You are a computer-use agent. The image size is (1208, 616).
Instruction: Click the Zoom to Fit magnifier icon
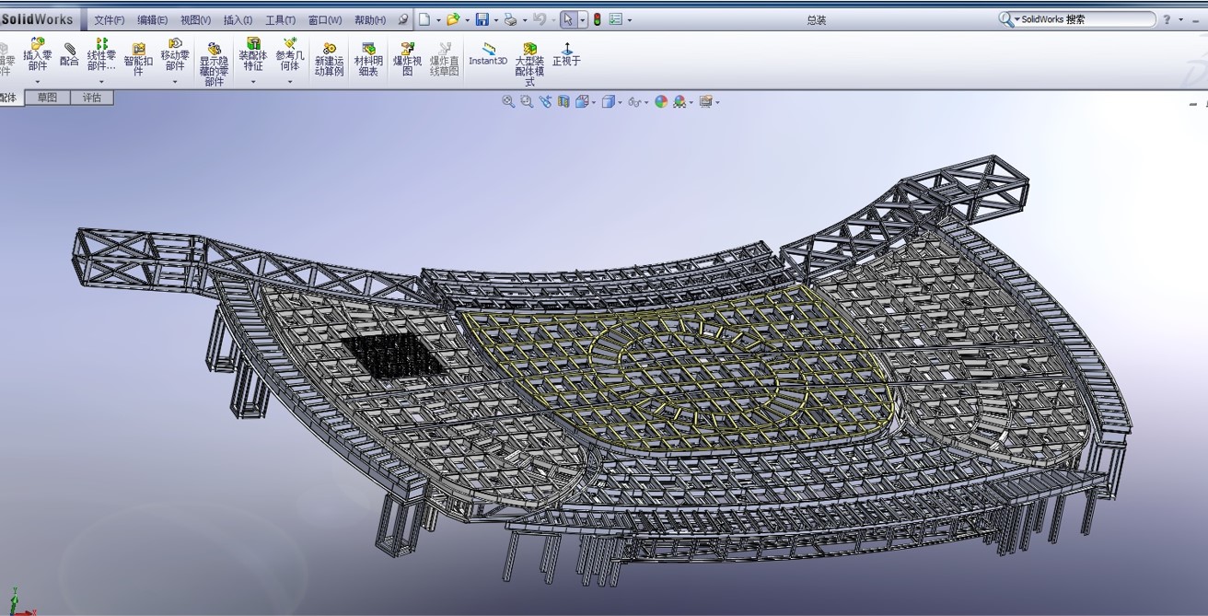(508, 102)
